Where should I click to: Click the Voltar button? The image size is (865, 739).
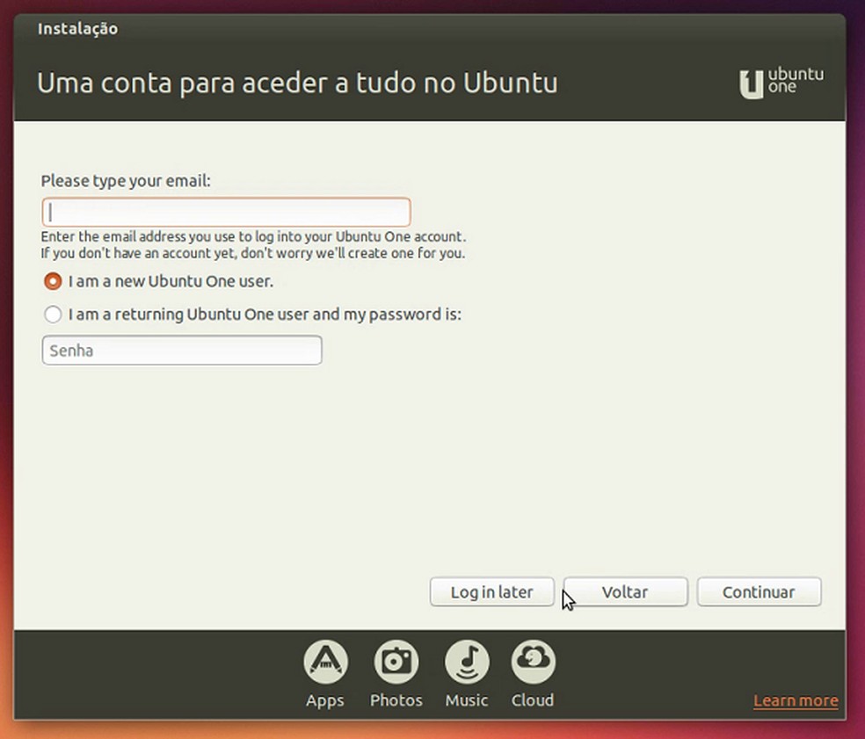(625, 591)
